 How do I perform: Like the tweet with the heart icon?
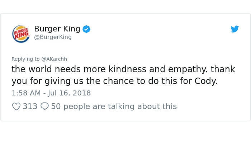click(16, 106)
